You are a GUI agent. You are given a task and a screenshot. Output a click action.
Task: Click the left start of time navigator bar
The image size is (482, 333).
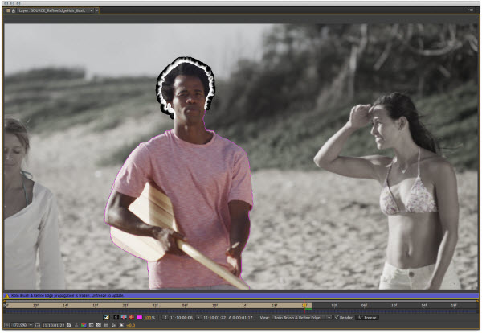(x=4, y=301)
